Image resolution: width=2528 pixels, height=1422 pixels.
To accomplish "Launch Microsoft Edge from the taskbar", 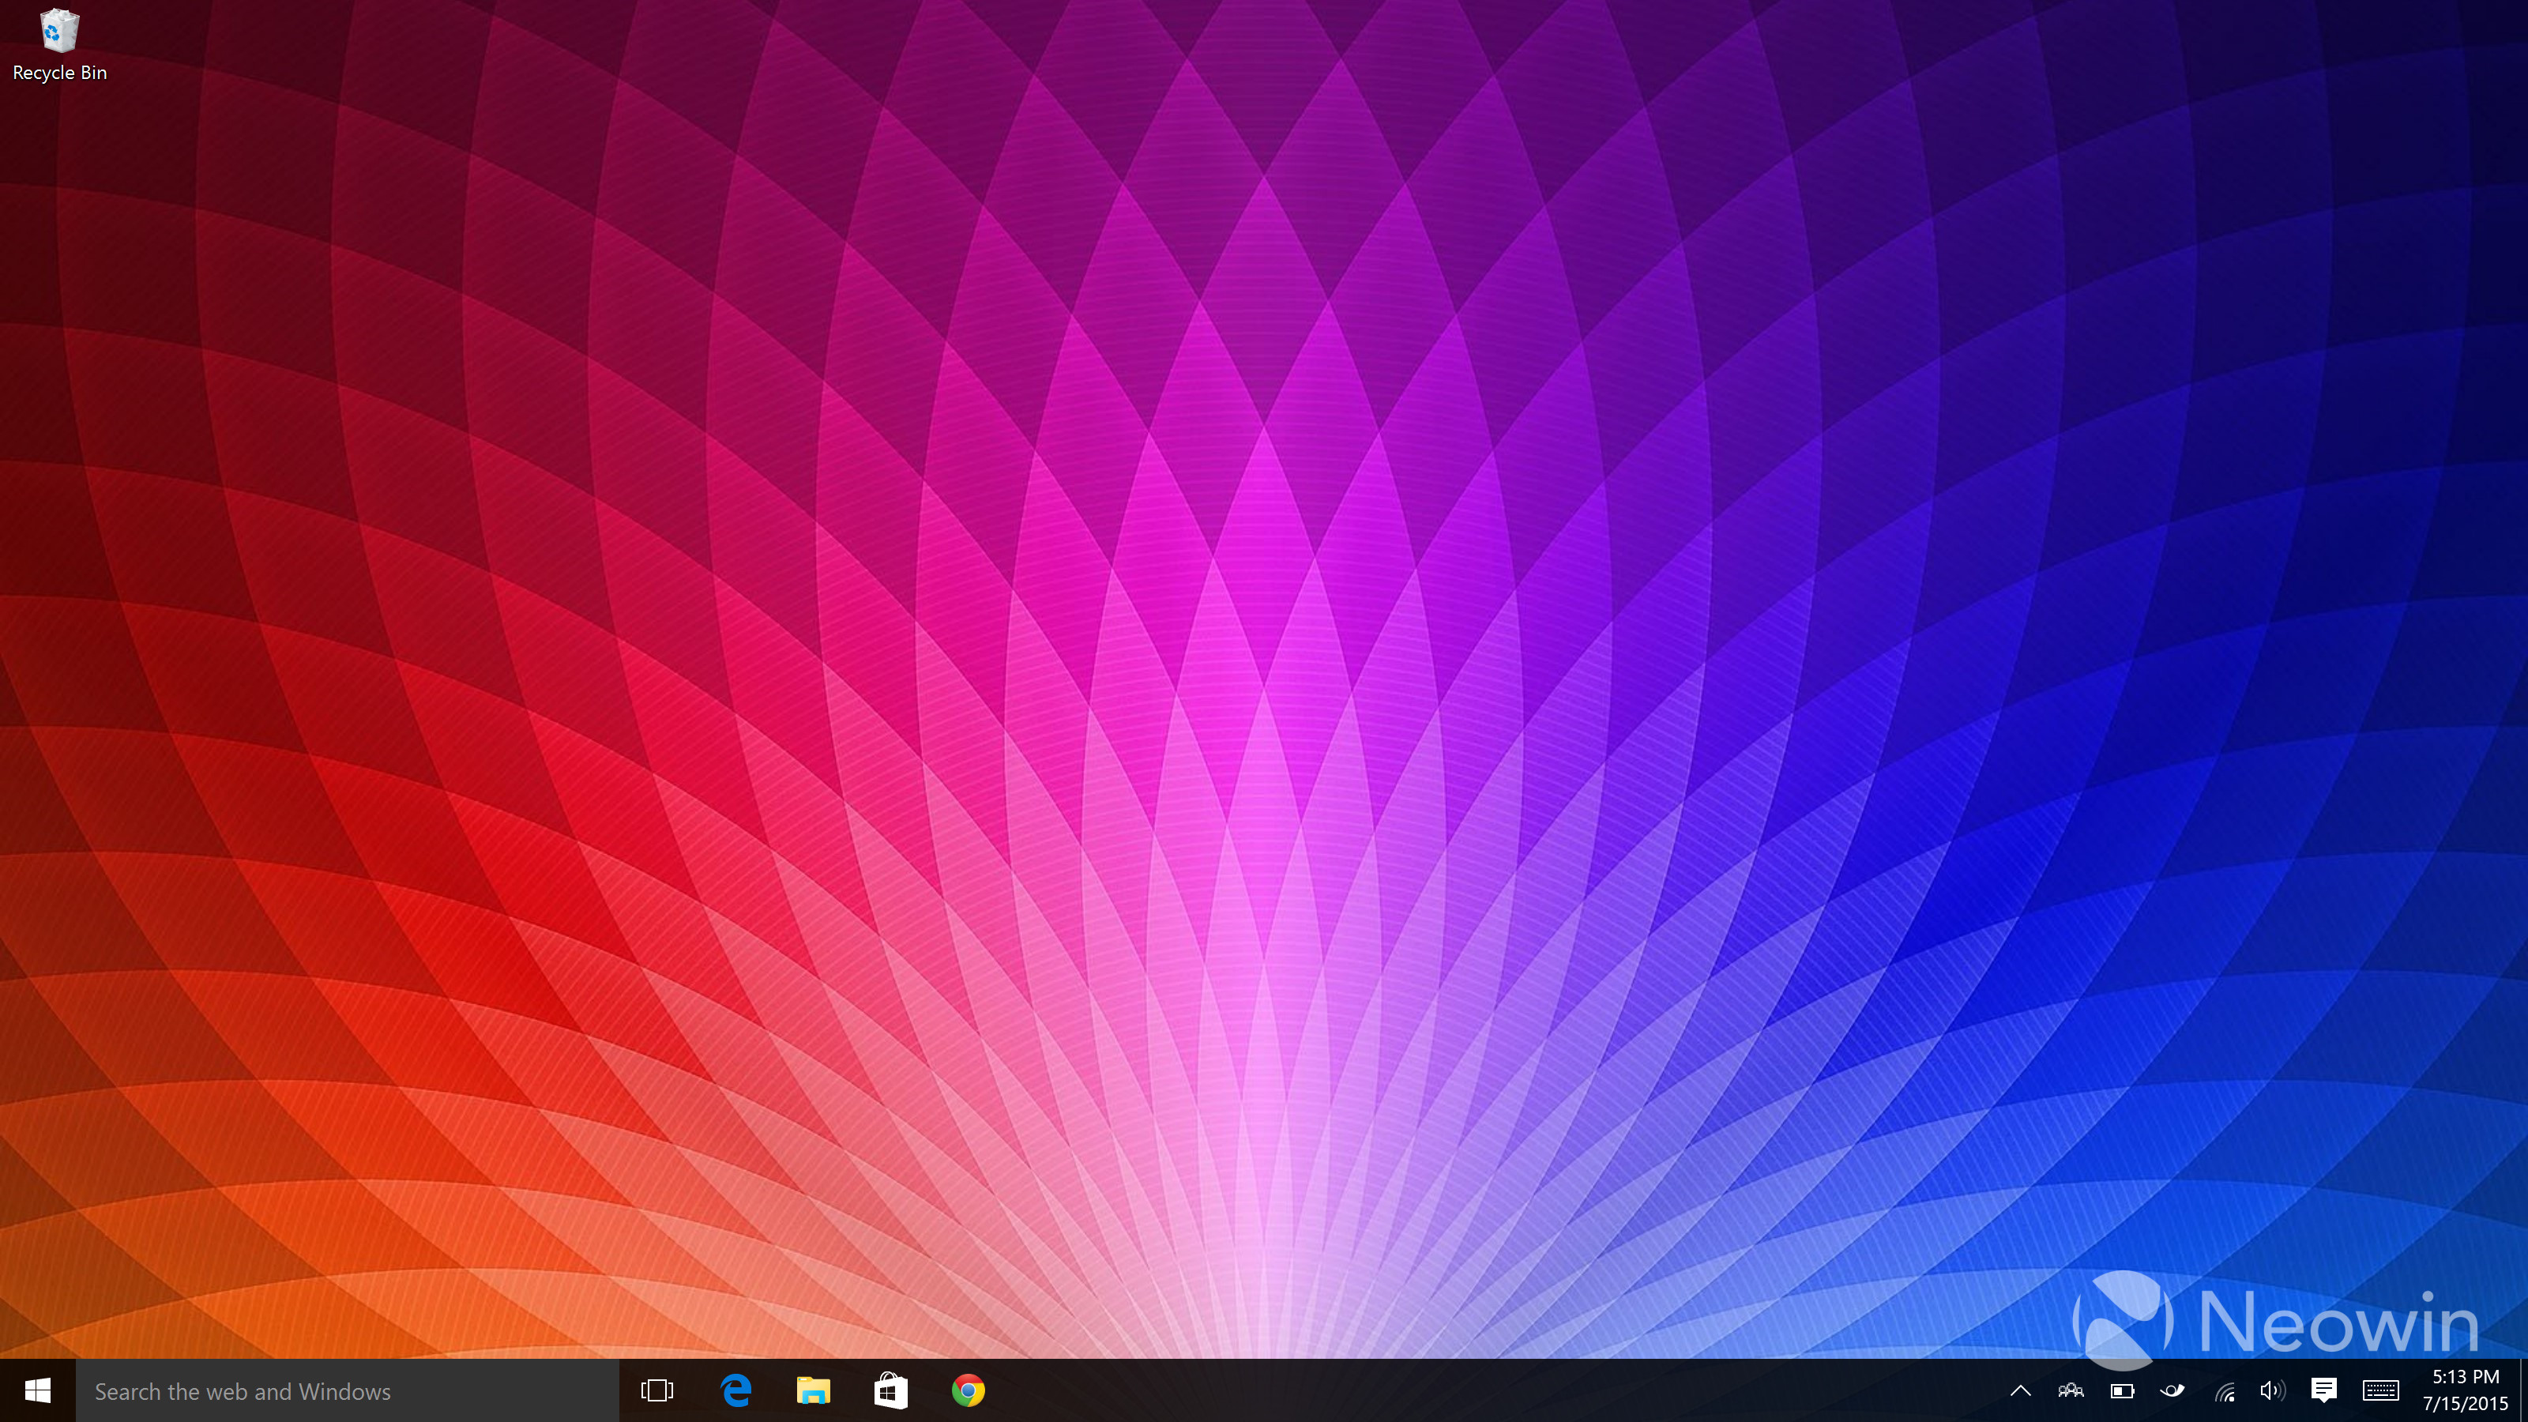I will (x=735, y=1390).
